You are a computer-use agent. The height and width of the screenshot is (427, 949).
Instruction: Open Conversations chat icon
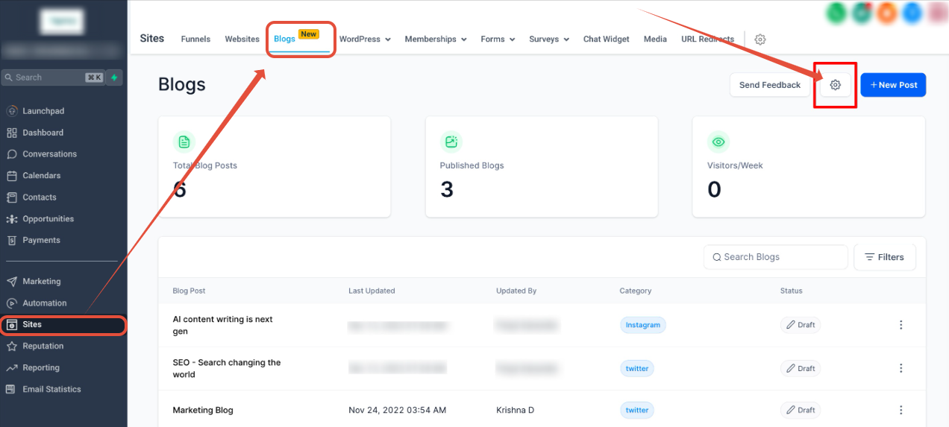[11, 154]
